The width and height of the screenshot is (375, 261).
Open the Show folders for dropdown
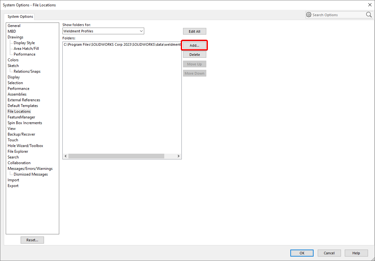pyautogui.click(x=103, y=31)
